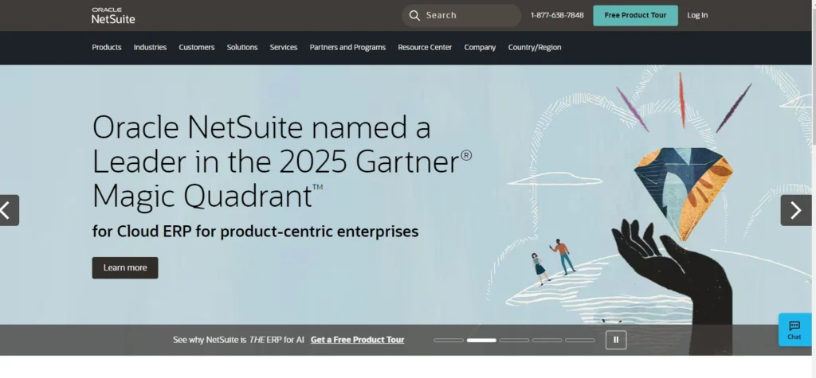The image size is (816, 378).
Task: Click the 'for Cloud ERP for product-centric enterprises' text
Action: [255, 232]
